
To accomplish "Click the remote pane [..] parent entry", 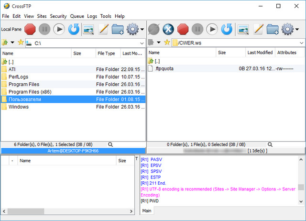I will 226,61.
